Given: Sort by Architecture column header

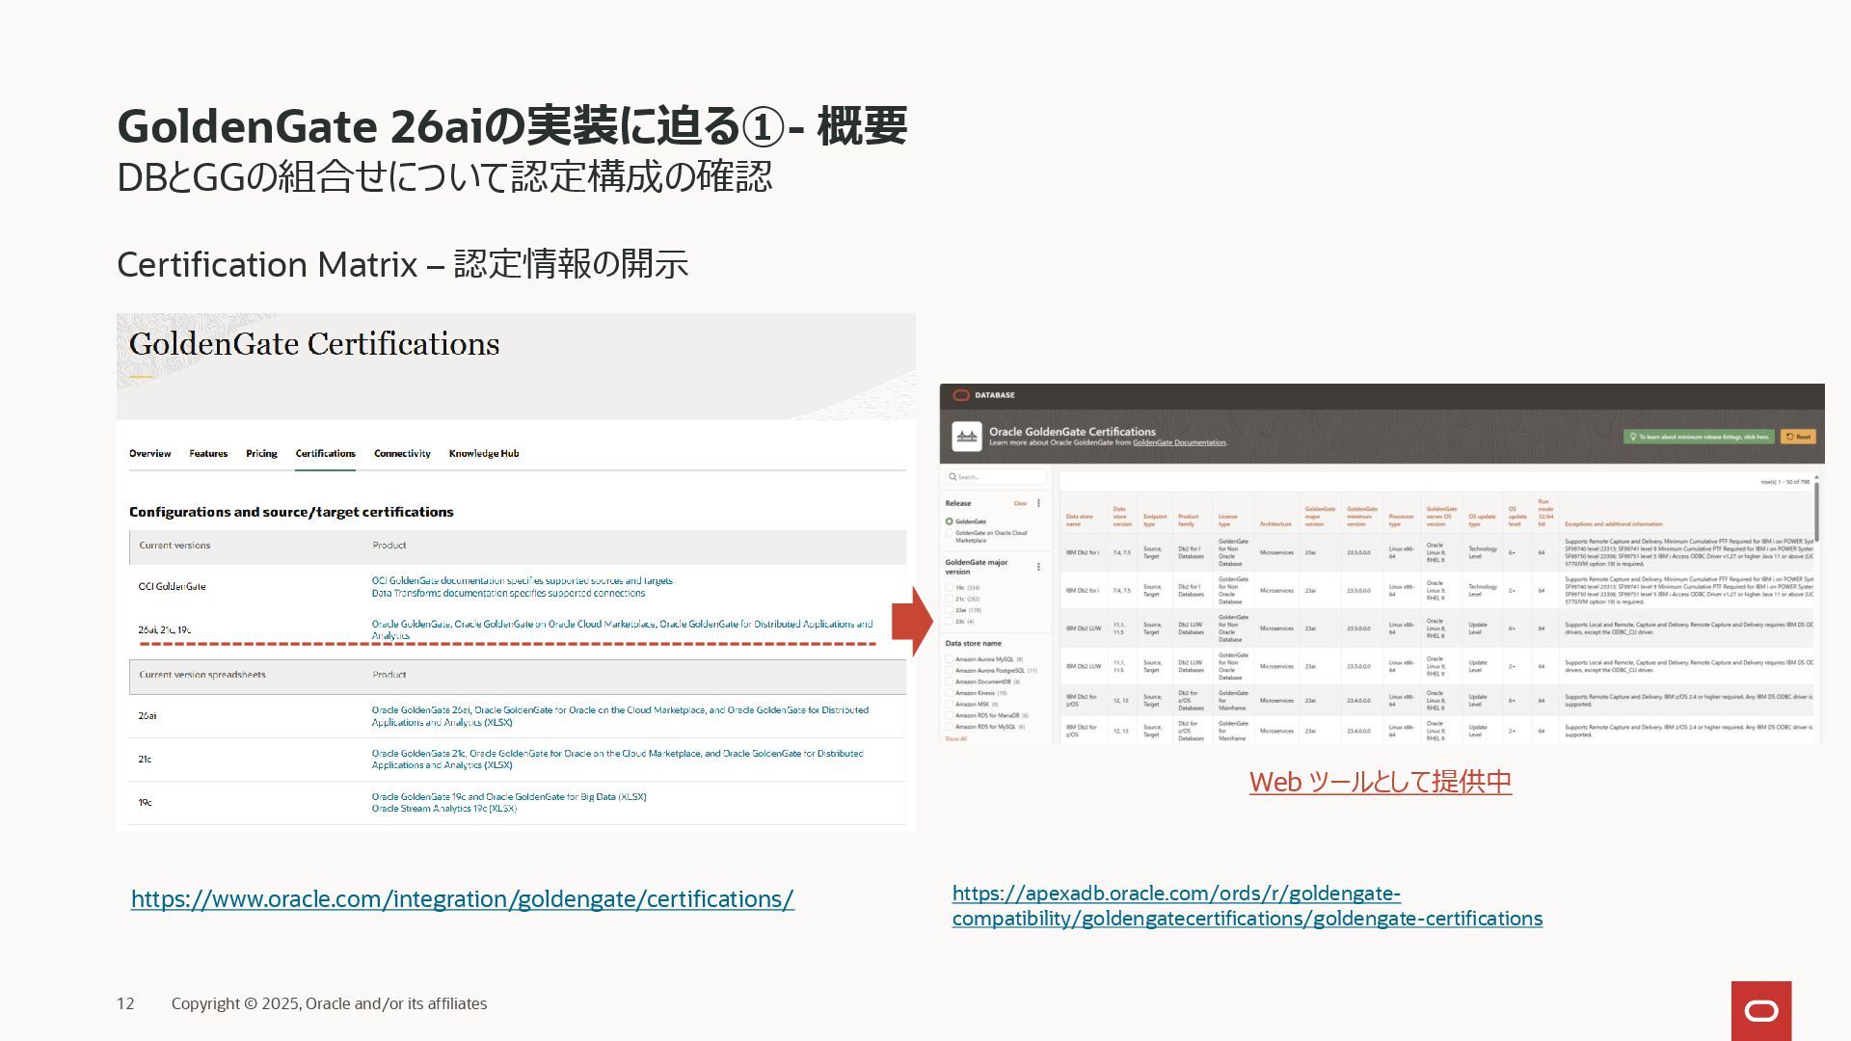Looking at the screenshot, I should pyautogui.click(x=1274, y=524).
